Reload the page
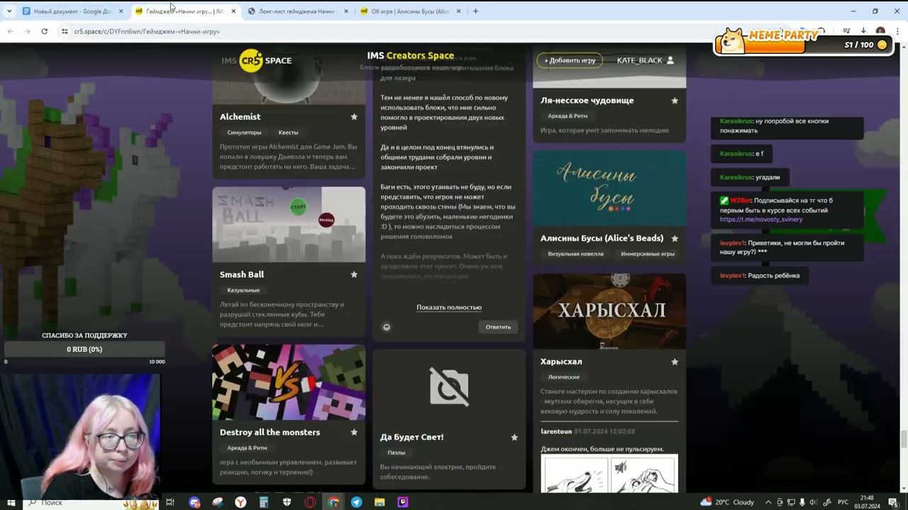This screenshot has height=510, width=908. click(44, 31)
